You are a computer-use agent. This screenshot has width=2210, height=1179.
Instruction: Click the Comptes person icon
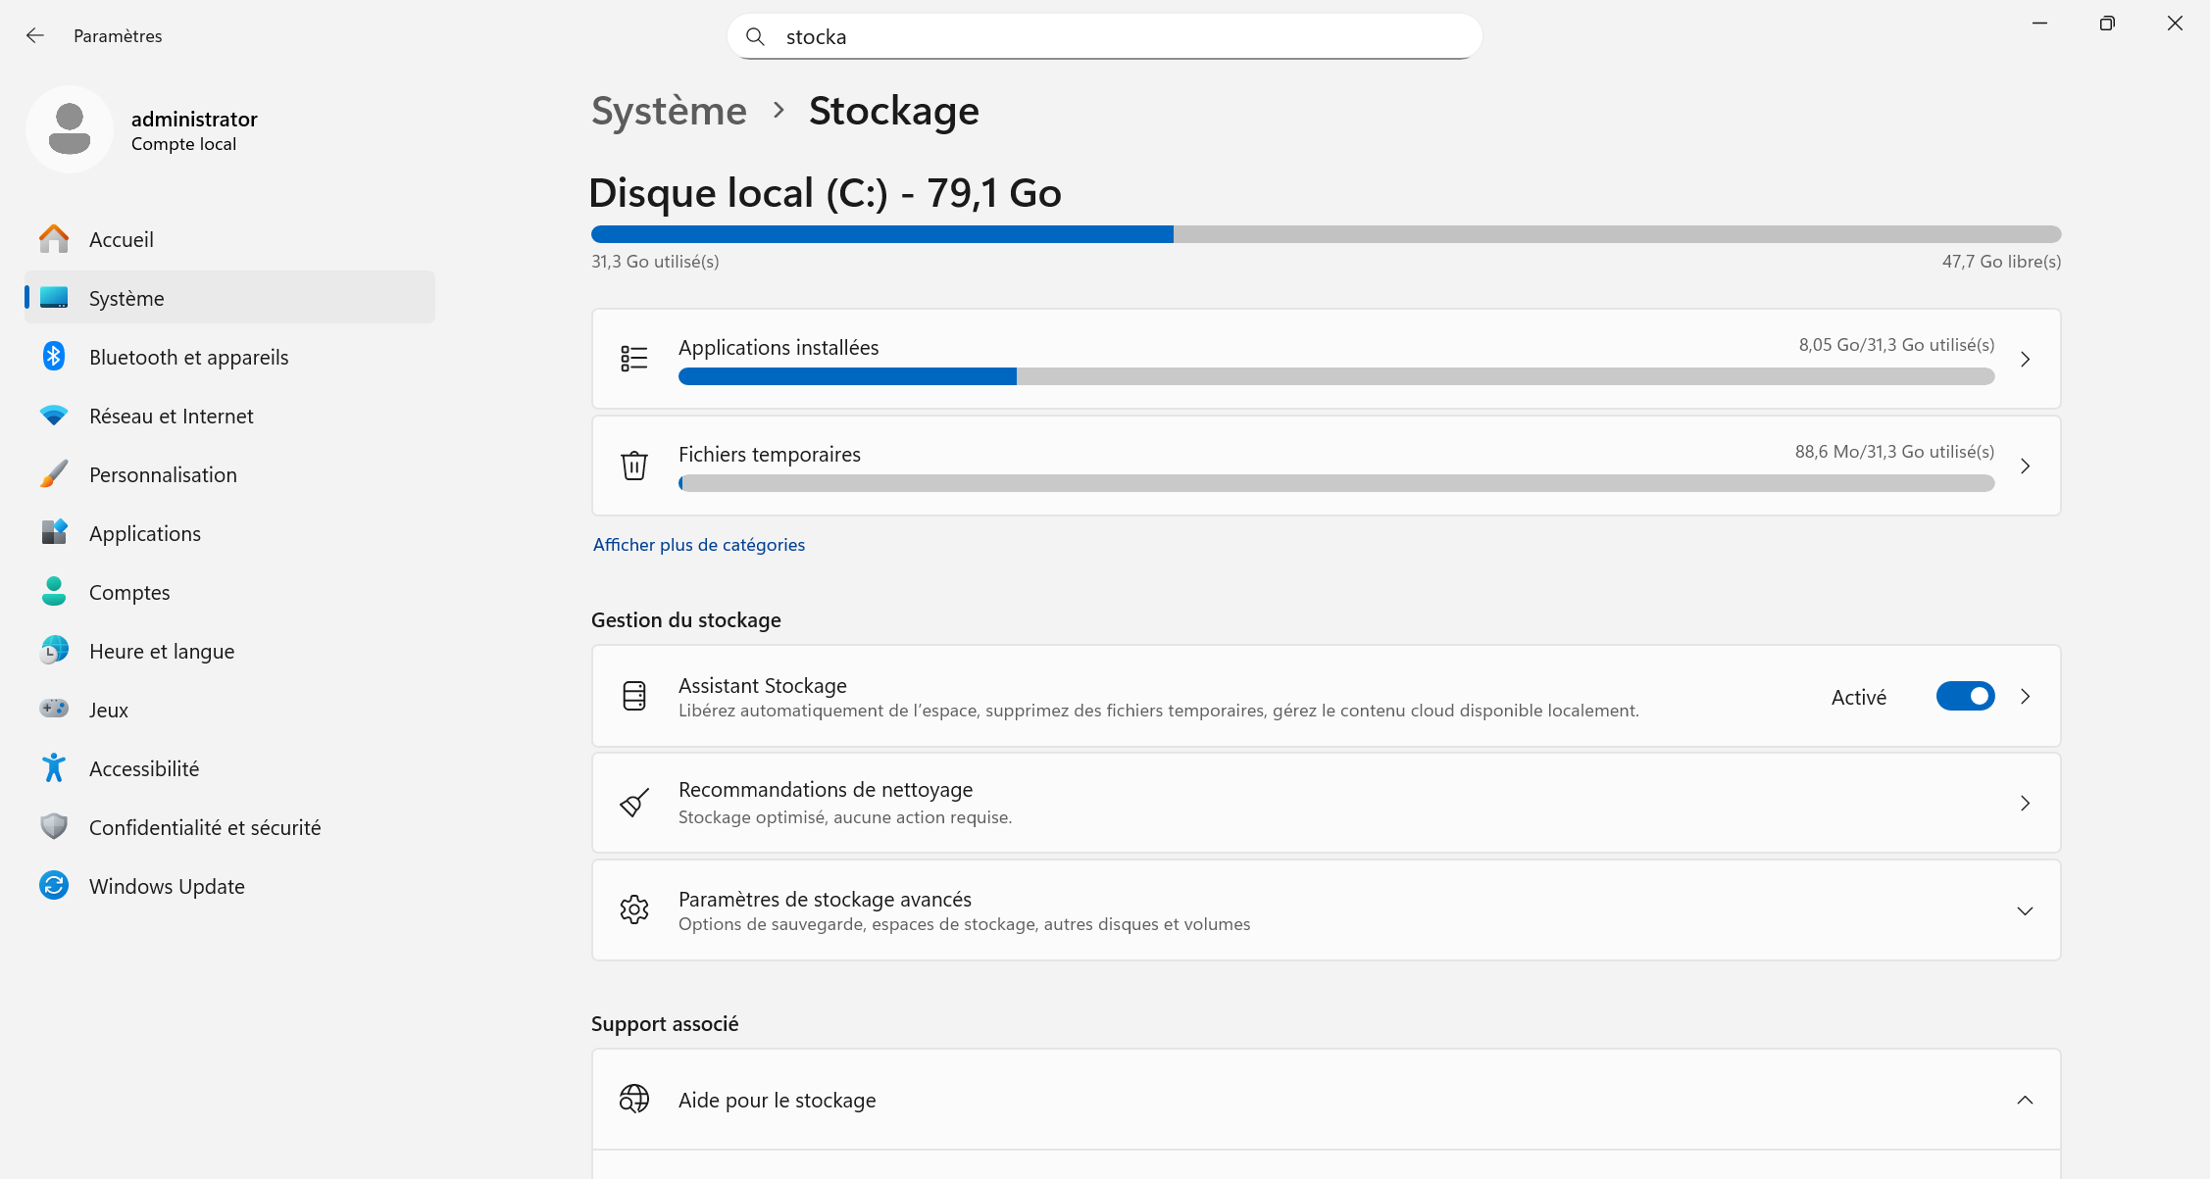point(54,592)
